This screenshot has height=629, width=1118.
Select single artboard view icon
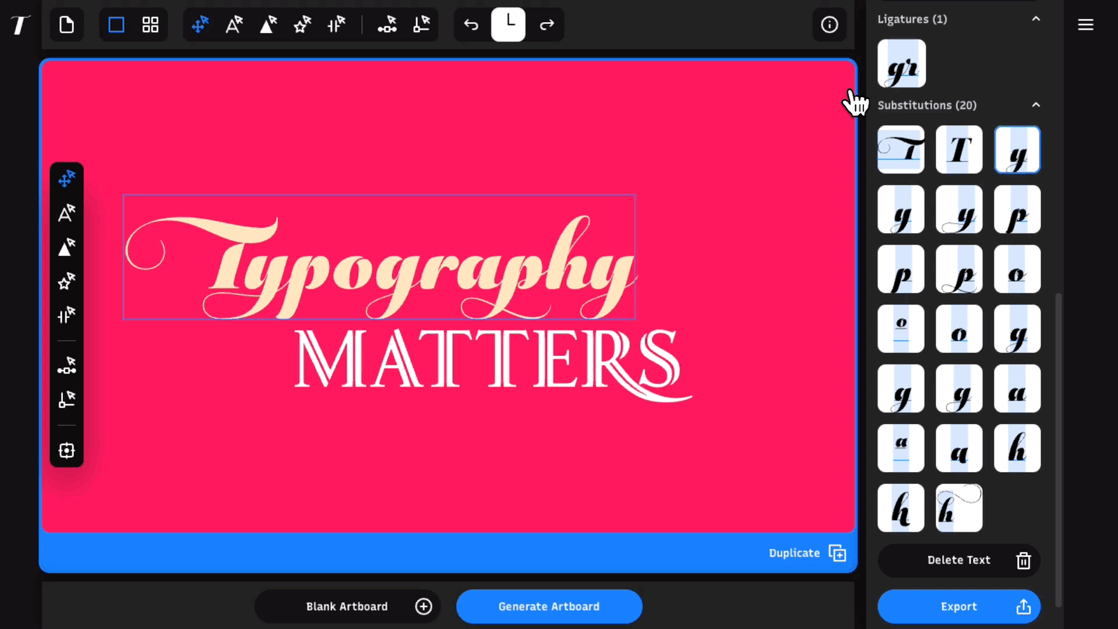[117, 24]
